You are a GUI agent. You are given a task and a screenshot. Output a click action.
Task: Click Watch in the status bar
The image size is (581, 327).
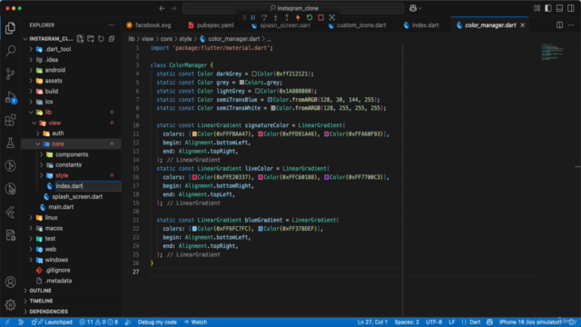[x=196, y=322]
